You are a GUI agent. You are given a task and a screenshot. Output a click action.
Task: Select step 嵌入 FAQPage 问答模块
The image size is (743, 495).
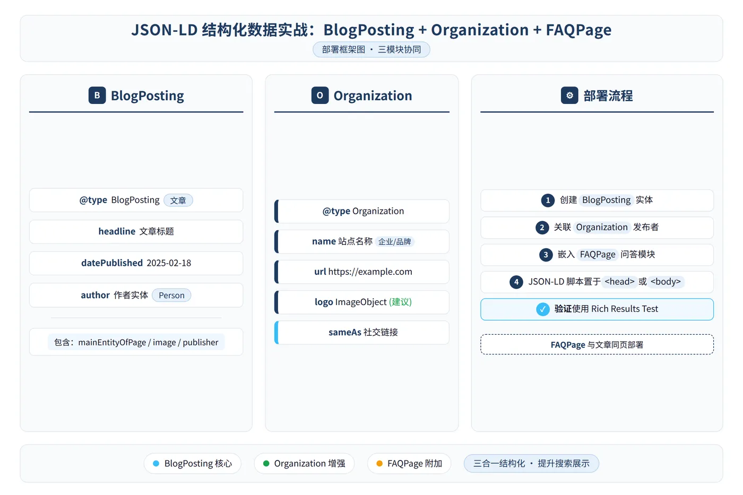click(597, 255)
